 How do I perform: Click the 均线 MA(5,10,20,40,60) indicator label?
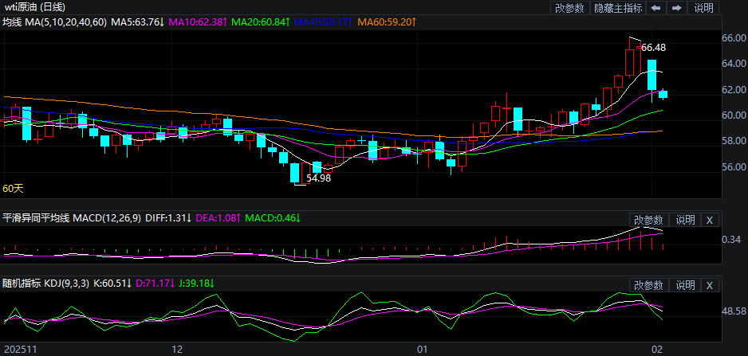(x=53, y=22)
